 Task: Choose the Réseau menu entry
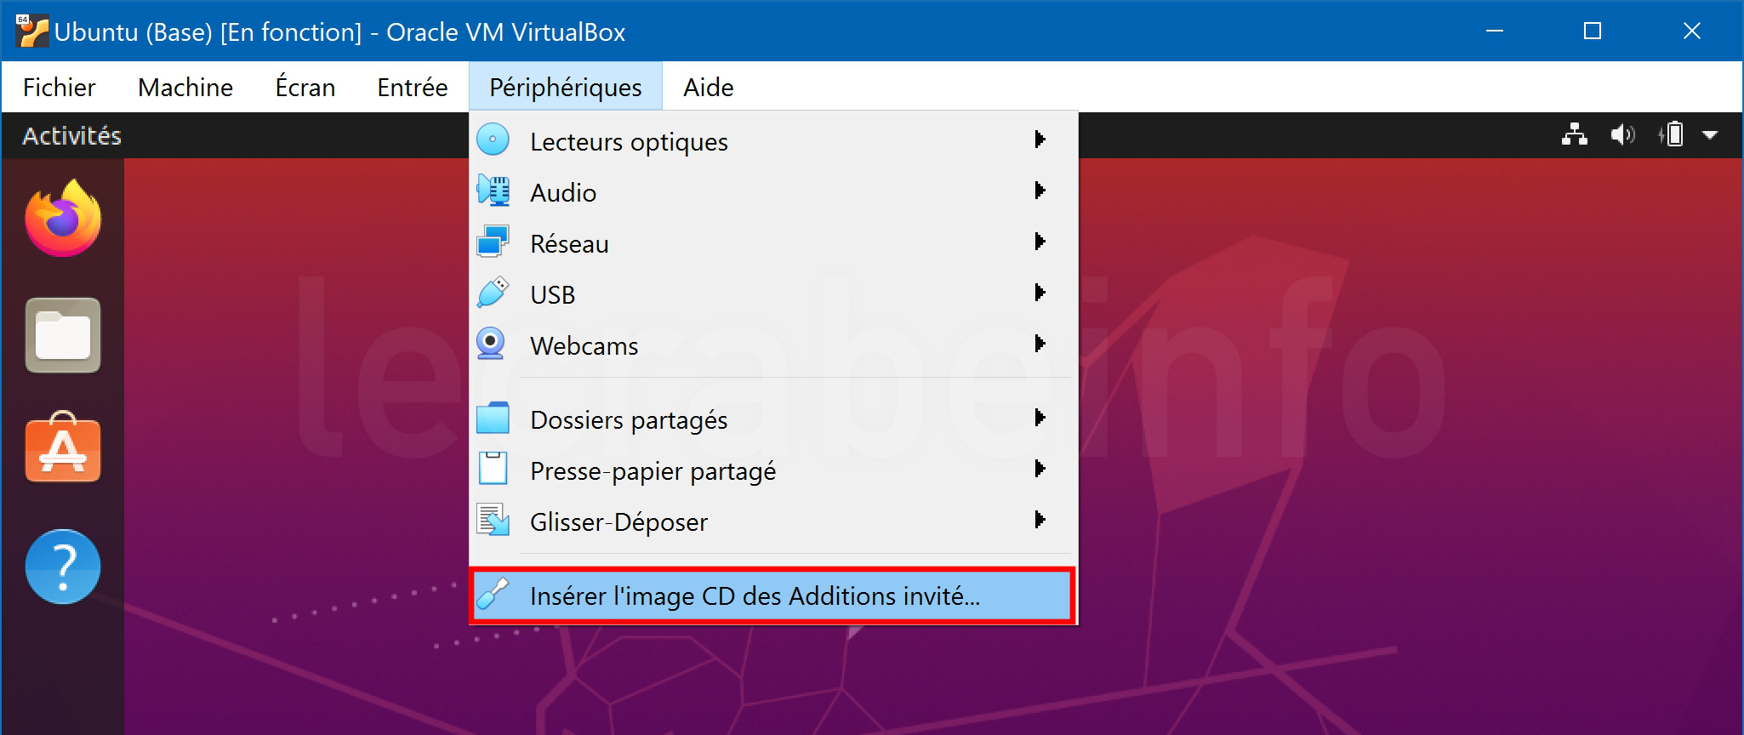[773, 242]
